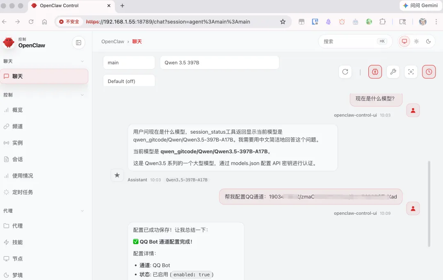Image resolution: width=443 pixels, height=280 pixels.
Task: Click the tab search media icon
Action: click(x=403, y=22)
